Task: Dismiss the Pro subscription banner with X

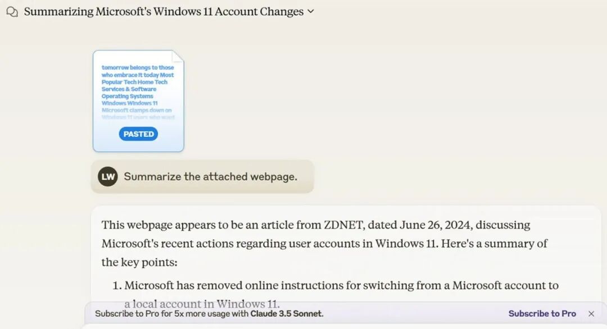Action: tap(591, 314)
